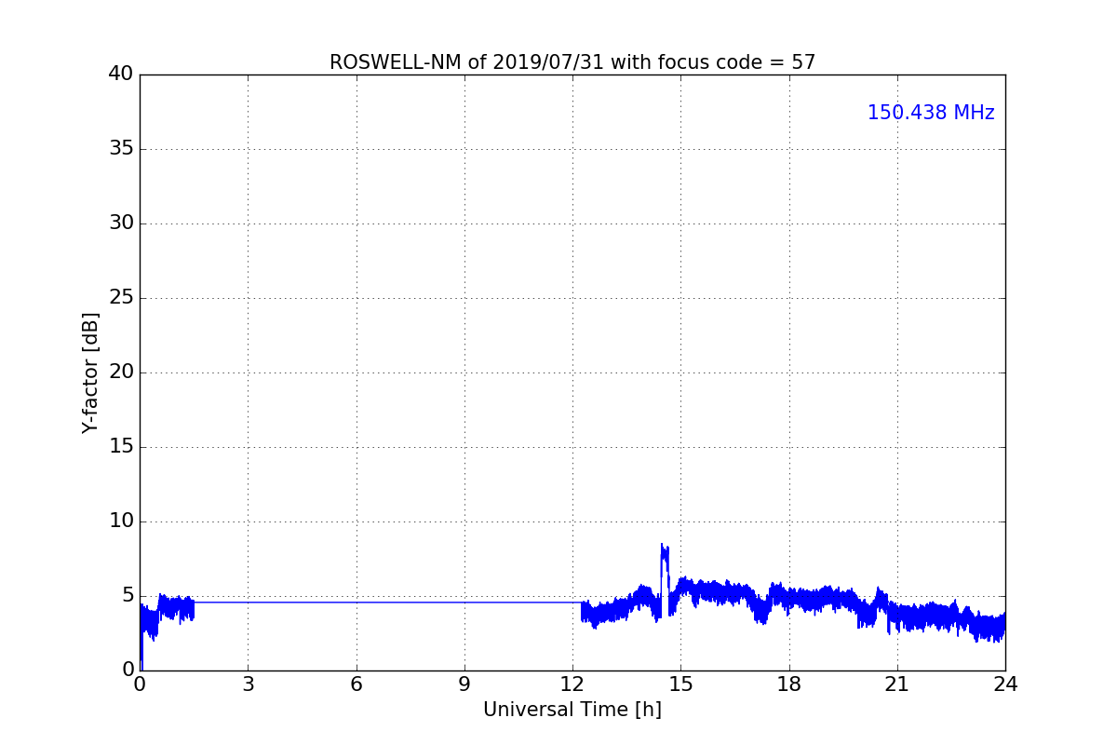Click the 'Y-factor [dB]' axis label
Viewport: 1117px width, 745px height.
90,372
